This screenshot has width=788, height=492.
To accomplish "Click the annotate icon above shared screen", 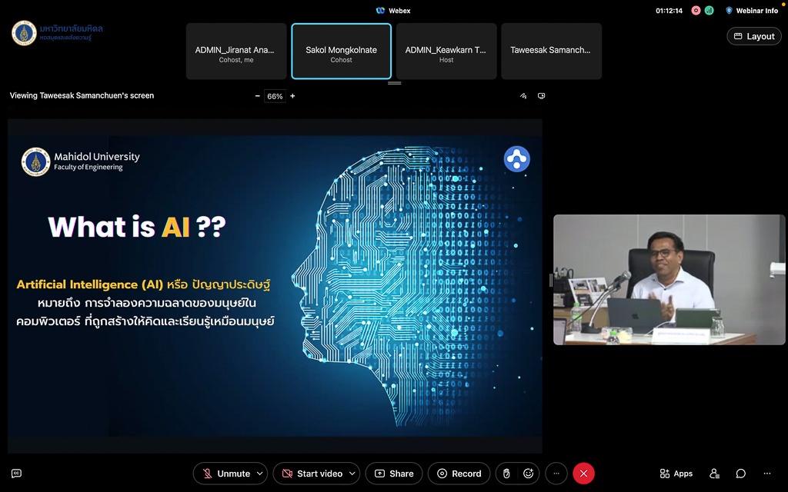I will (523, 96).
